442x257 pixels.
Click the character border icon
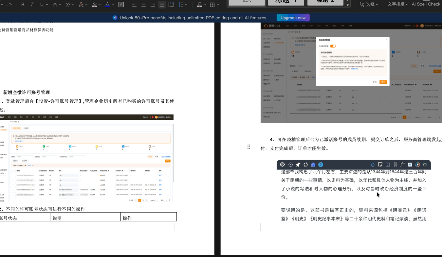[121, 5]
